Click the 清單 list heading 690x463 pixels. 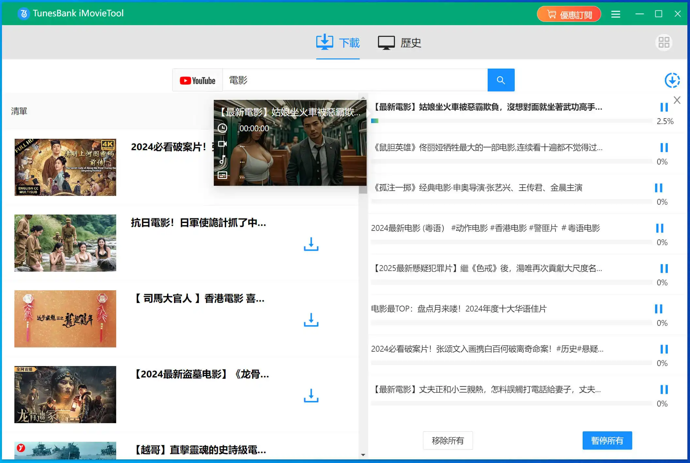click(19, 111)
